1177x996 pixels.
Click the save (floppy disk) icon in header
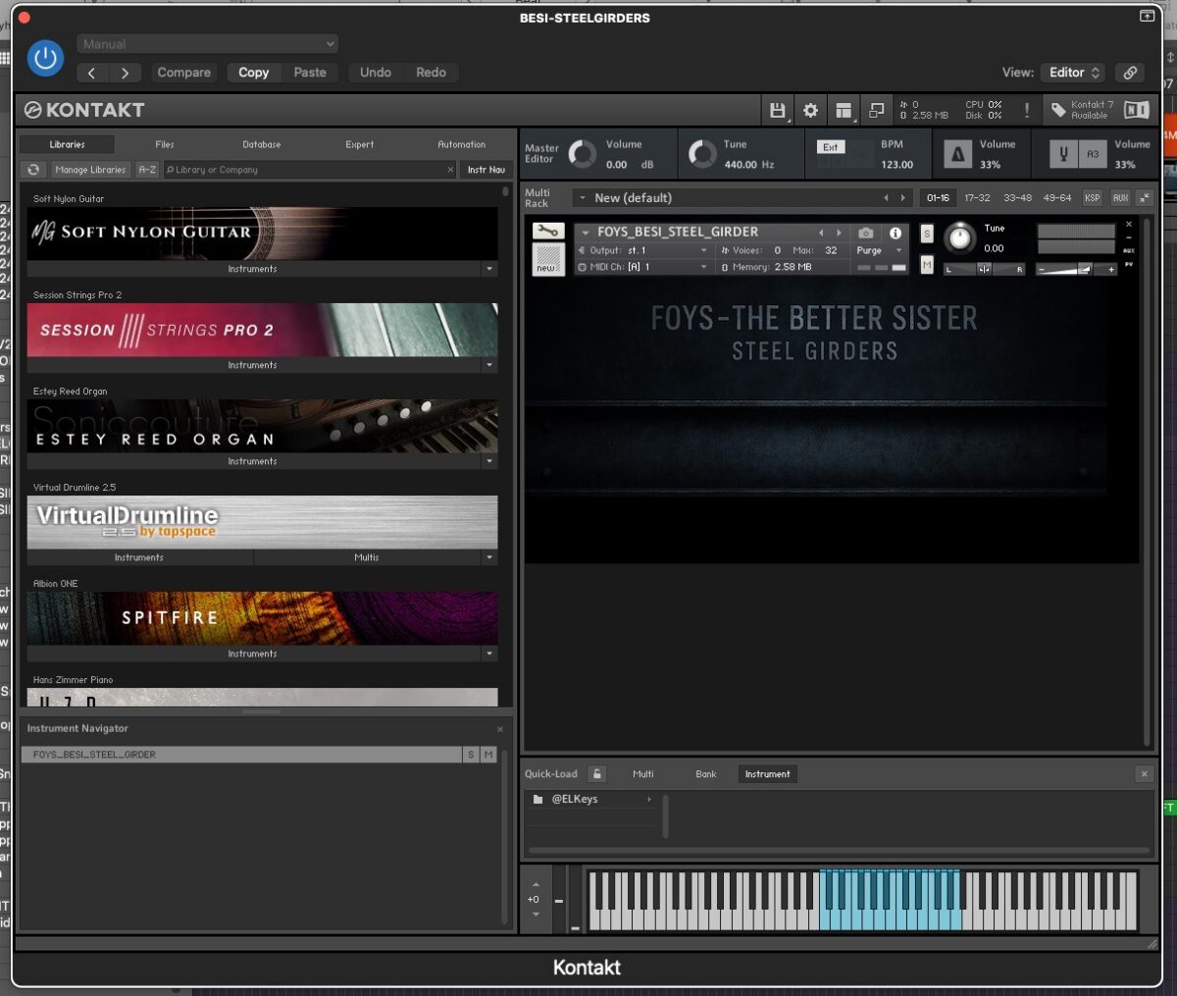tap(778, 110)
